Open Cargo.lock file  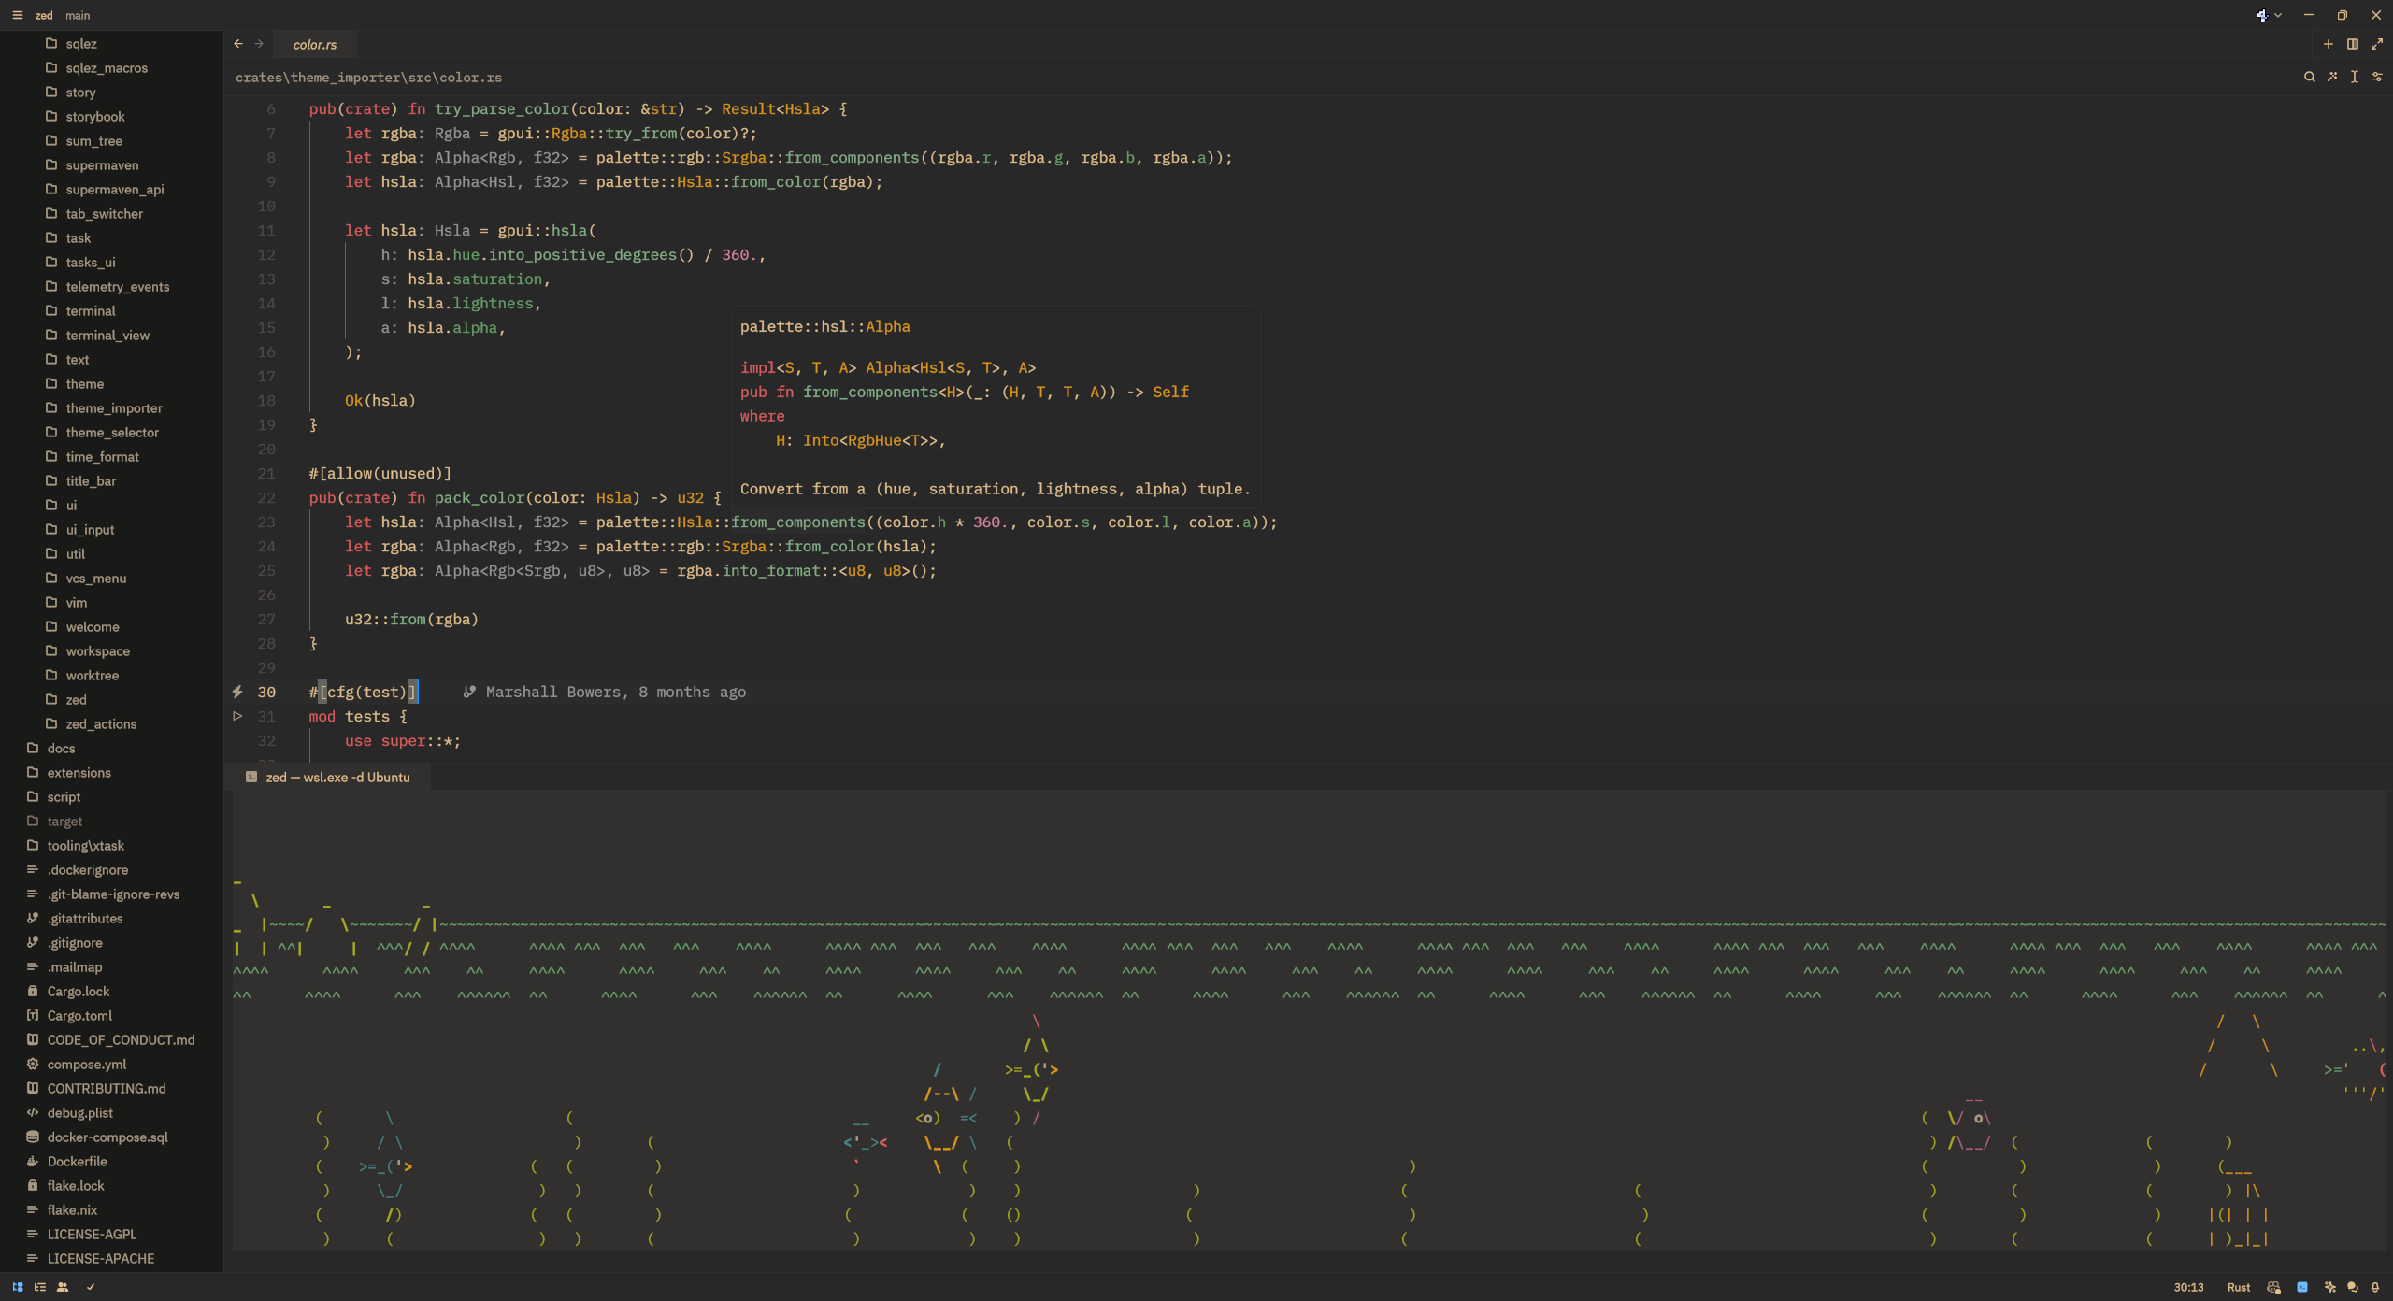(x=111, y=991)
